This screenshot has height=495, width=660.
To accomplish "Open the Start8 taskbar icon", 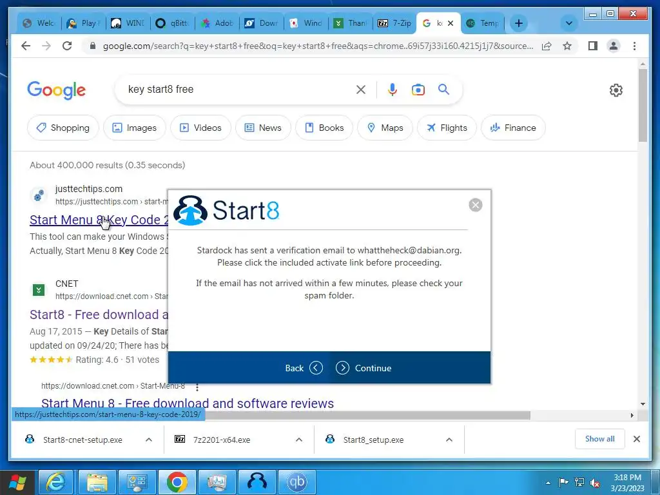I will 257,482.
